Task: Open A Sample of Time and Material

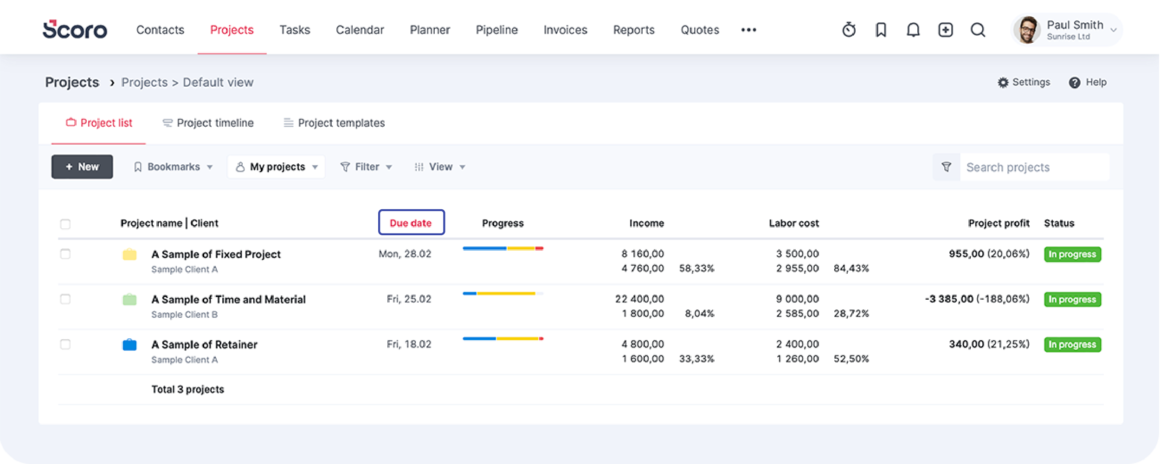Action: [x=228, y=299]
